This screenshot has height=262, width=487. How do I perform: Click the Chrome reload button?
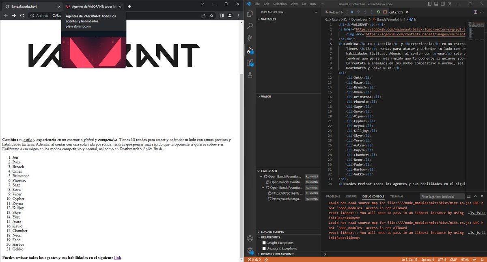coord(22,15)
